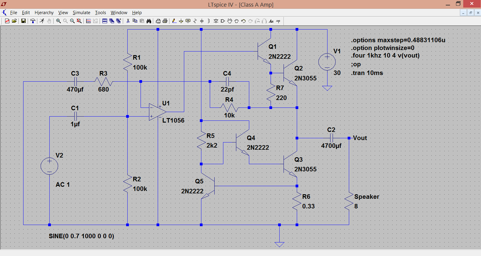Click the R5 2k2 value
Screen dimensions: 481x256
(212, 145)
